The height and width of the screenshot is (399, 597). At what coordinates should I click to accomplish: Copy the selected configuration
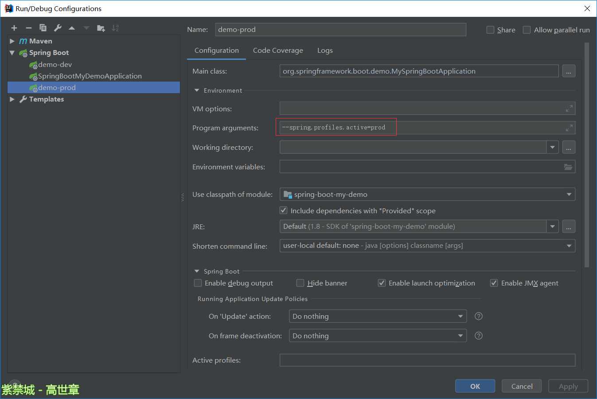pyautogui.click(x=43, y=28)
